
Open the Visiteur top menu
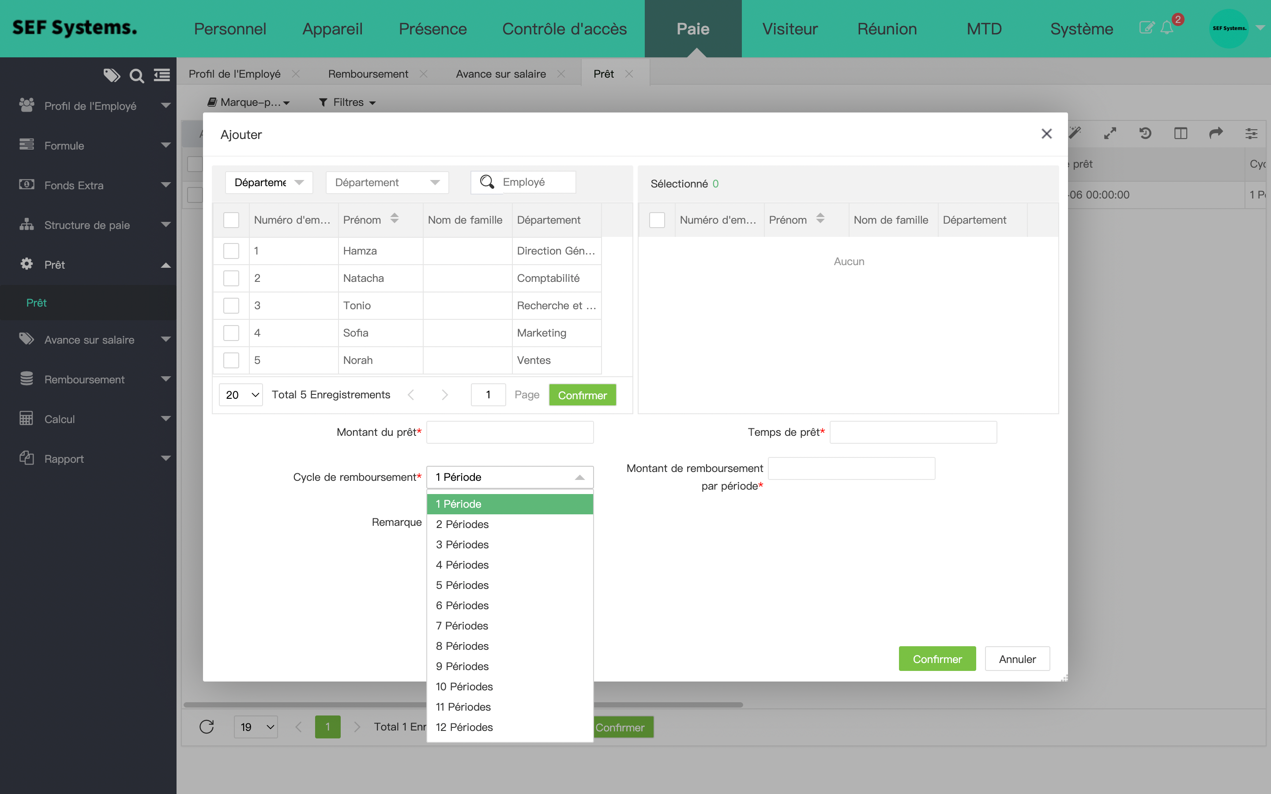790,29
